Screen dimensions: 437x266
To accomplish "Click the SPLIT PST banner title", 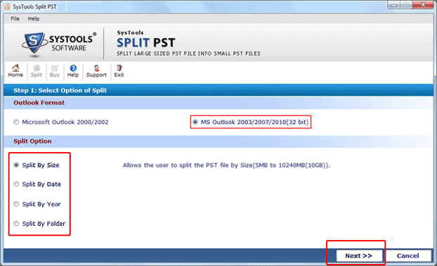I will 145,43.
